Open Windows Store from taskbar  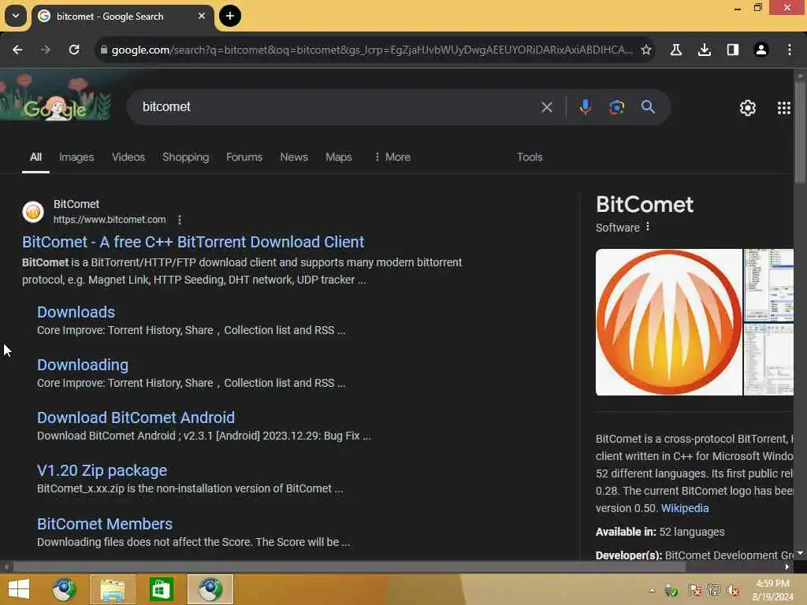[x=161, y=589]
